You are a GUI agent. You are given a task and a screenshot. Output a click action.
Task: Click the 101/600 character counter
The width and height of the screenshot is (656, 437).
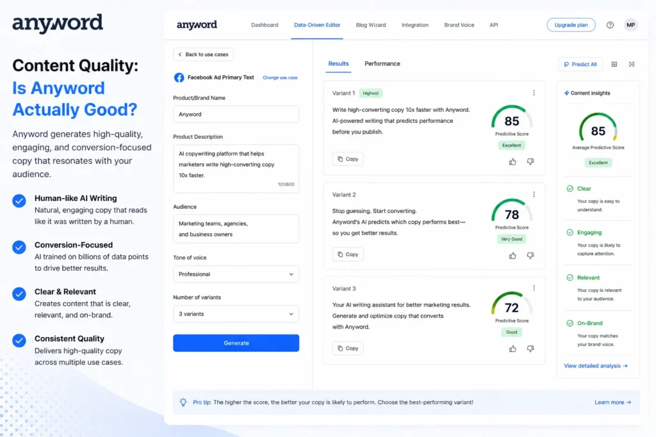tap(286, 184)
